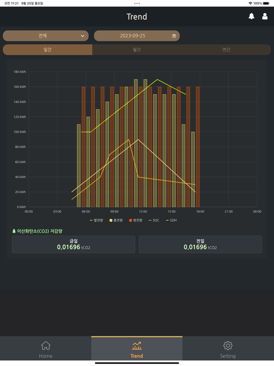Image resolution: width=274 pixels, height=366 pixels.
Task: Expand the 전체 dropdown selector
Action: click(x=46, y=36)
